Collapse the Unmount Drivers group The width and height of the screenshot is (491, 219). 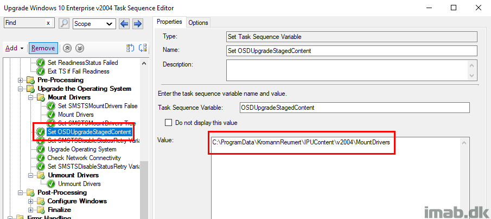tap(31, 175)
